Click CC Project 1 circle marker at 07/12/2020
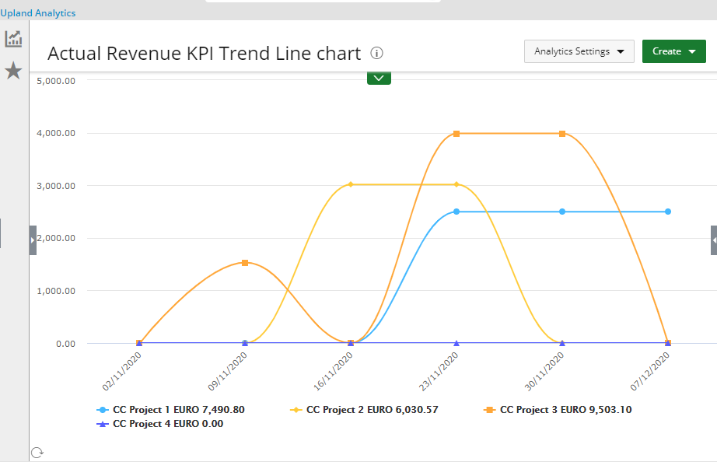This screenshot has width=717, height=462. [668, 212]
